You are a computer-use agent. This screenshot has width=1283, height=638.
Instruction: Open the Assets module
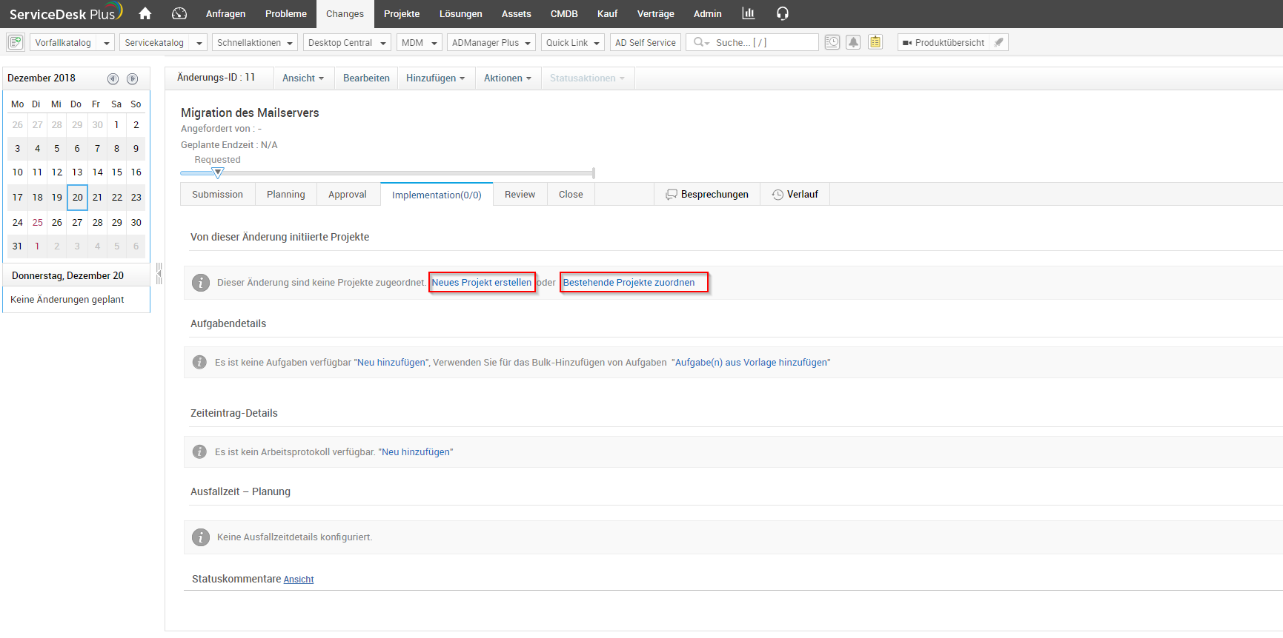click(516, 13)
